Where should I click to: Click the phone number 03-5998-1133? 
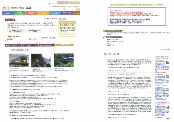tap(67, 25)
